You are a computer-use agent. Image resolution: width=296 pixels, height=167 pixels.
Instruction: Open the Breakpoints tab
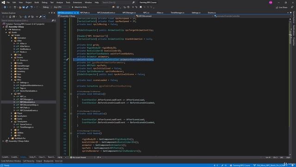pos(49,161)
